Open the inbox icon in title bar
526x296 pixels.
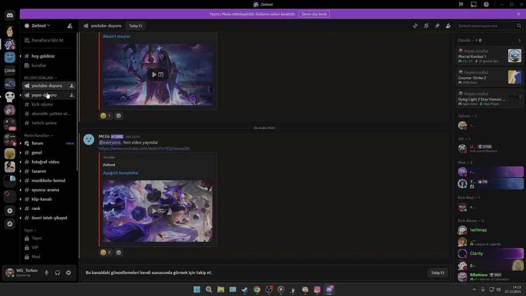coord(474,4)
